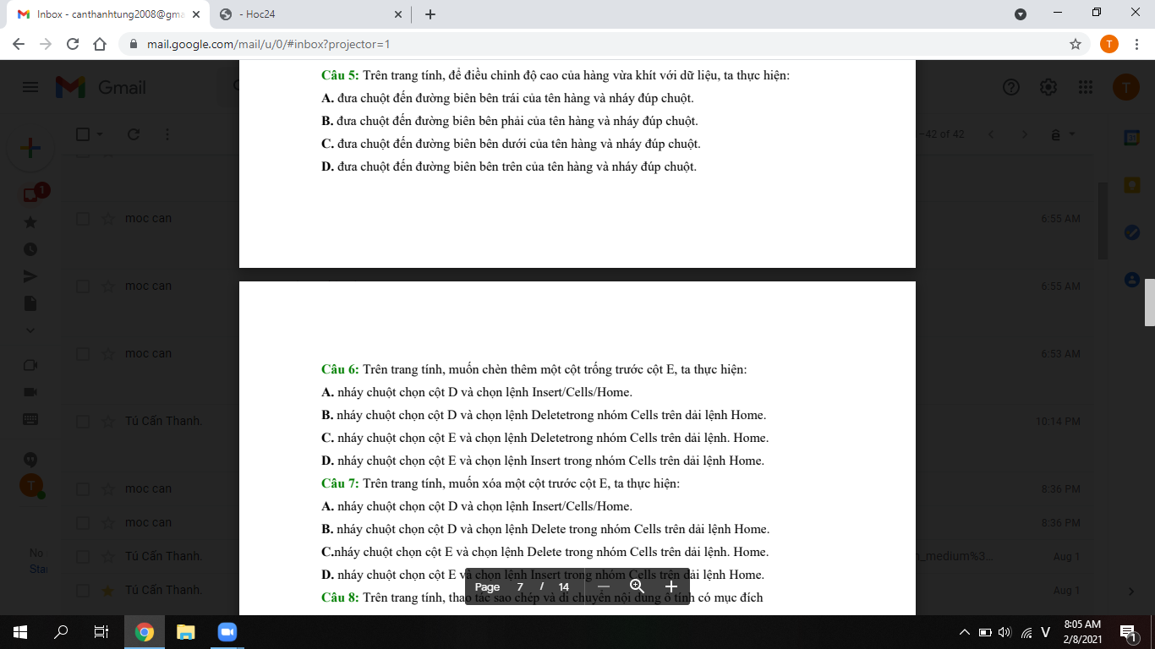1155x649 pixels.
Task: Refresh the Gmail inbox list
Action: click(133, 134)
